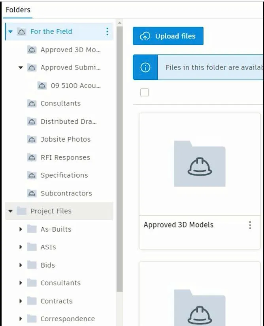Click the For the Field hard hat folder icon
Viewport: 264px width, 326px height.
coord(21,32)
